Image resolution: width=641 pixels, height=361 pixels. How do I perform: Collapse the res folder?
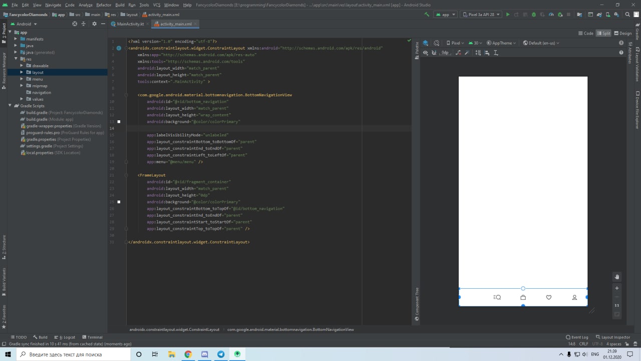(16, 59)
